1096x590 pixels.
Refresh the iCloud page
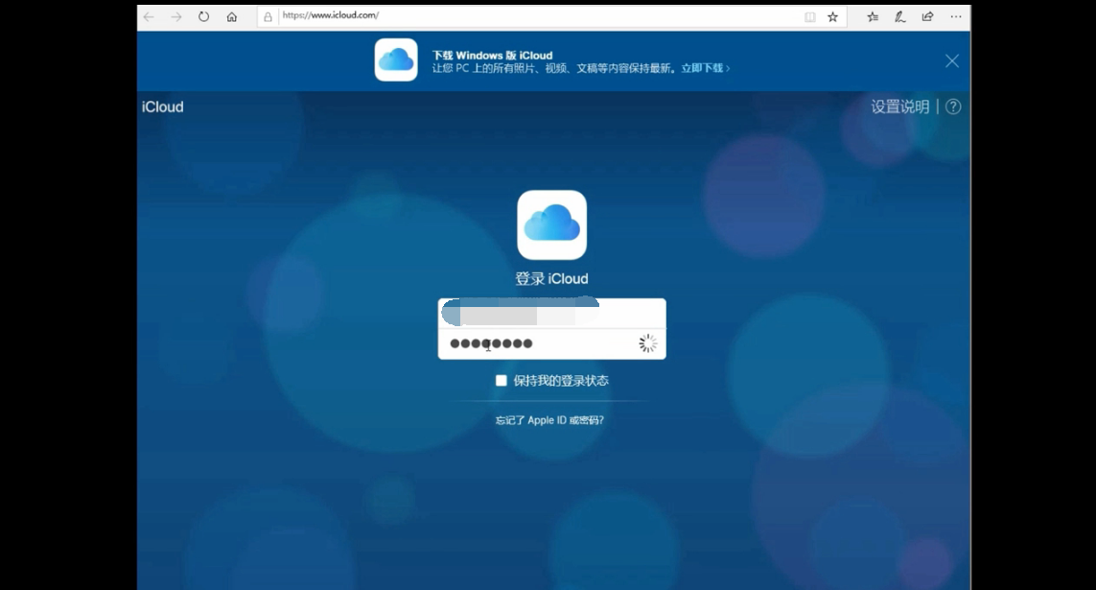coord(203,16)
